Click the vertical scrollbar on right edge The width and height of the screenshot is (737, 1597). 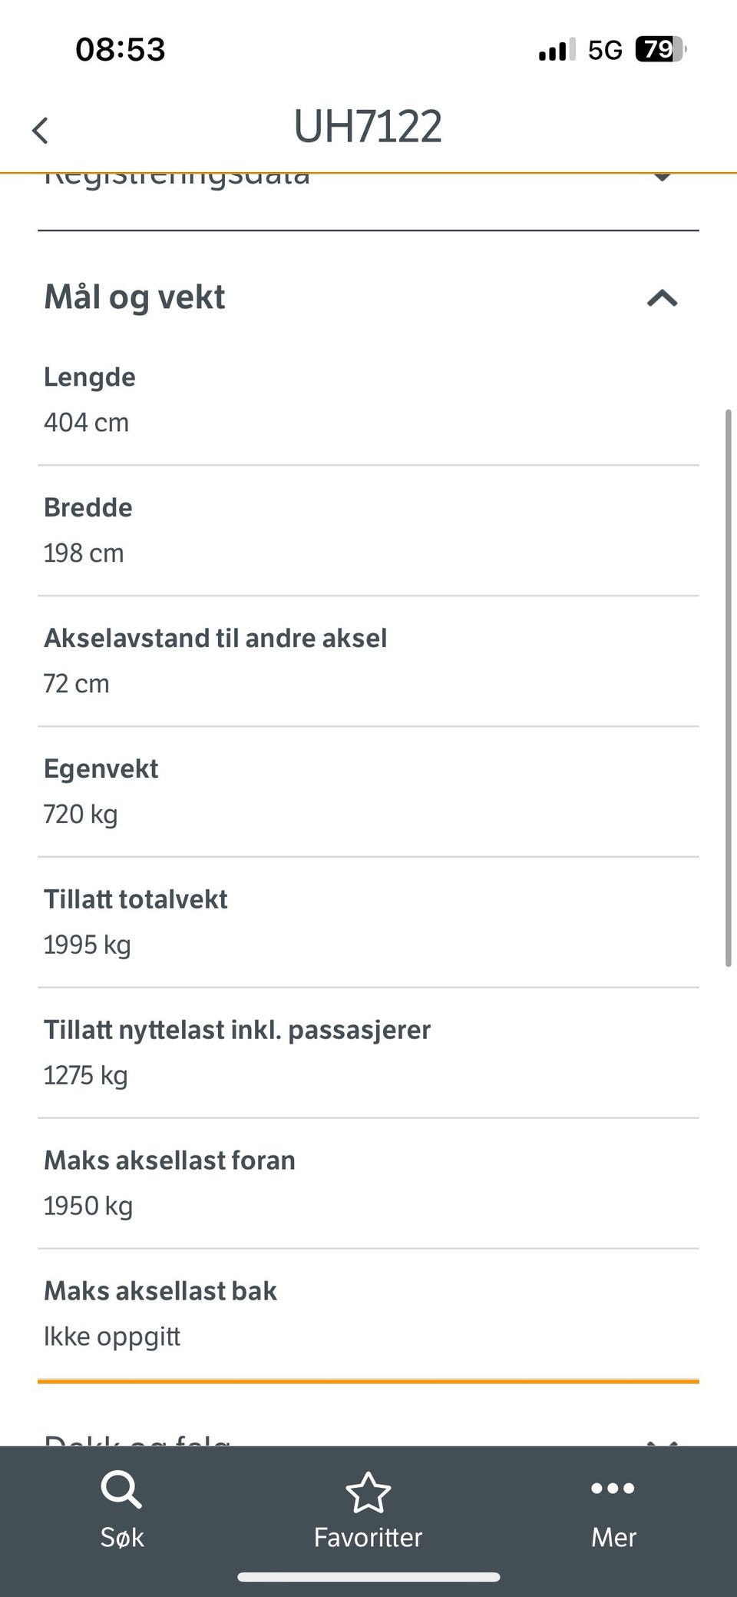(728, 688)
